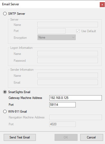Click the Sender Email field

(68, 82)
